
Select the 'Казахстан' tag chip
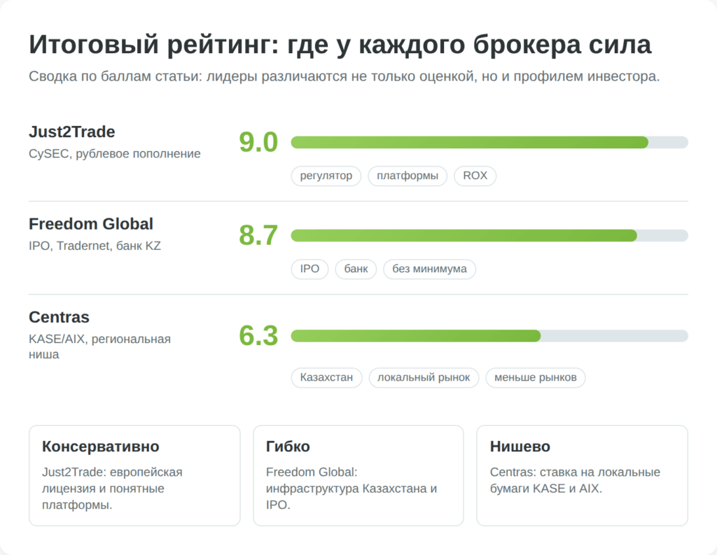[326, 378]
